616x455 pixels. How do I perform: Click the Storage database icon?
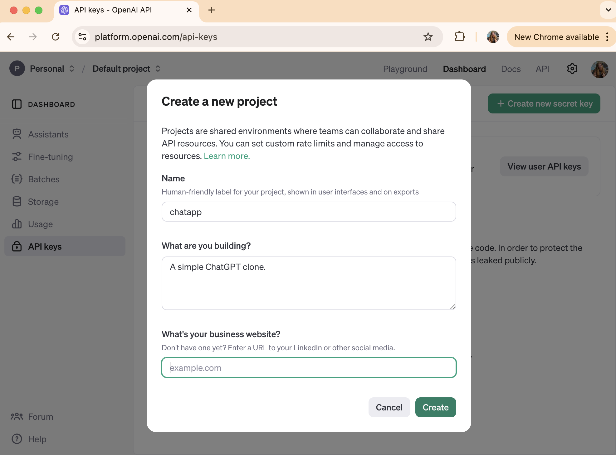click(x=17, y=202)
